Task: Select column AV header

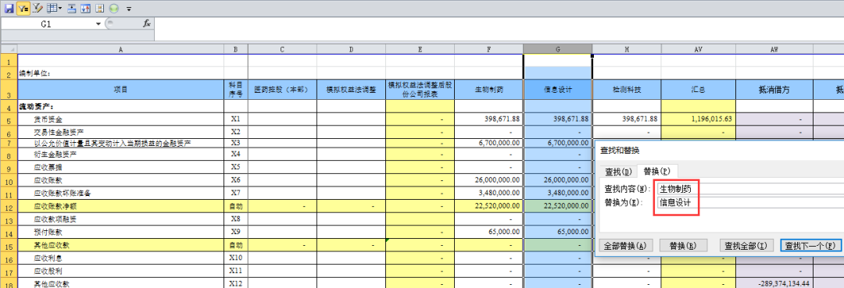Action: 698,49
